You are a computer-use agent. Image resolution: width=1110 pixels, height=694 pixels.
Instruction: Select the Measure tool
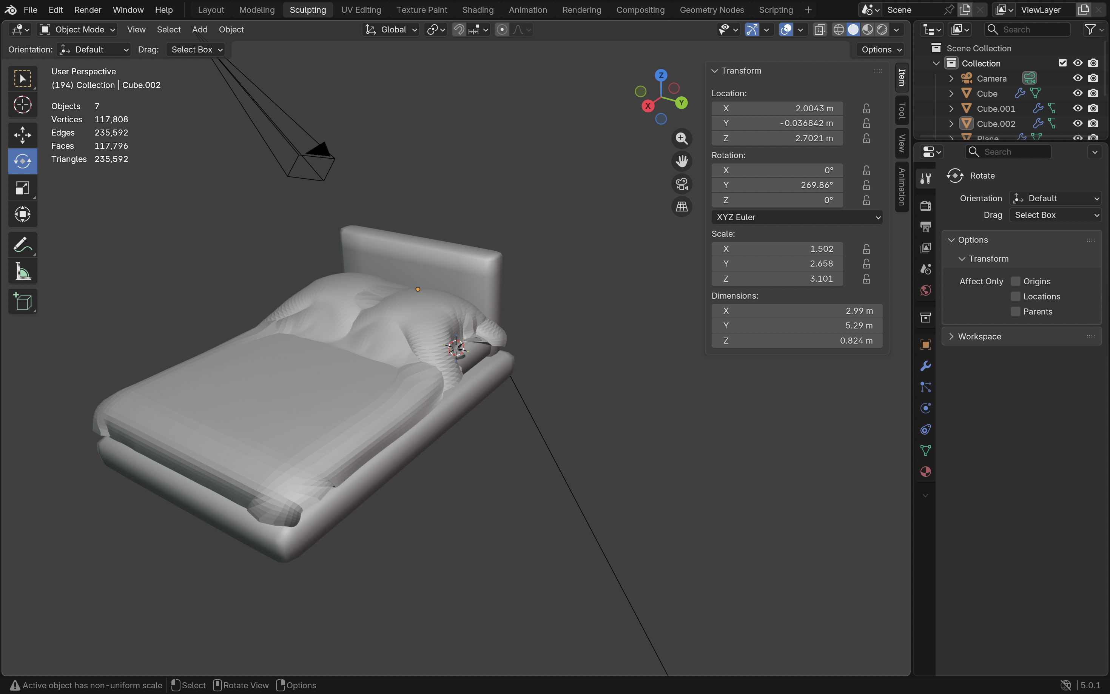[x=22, y=272]
